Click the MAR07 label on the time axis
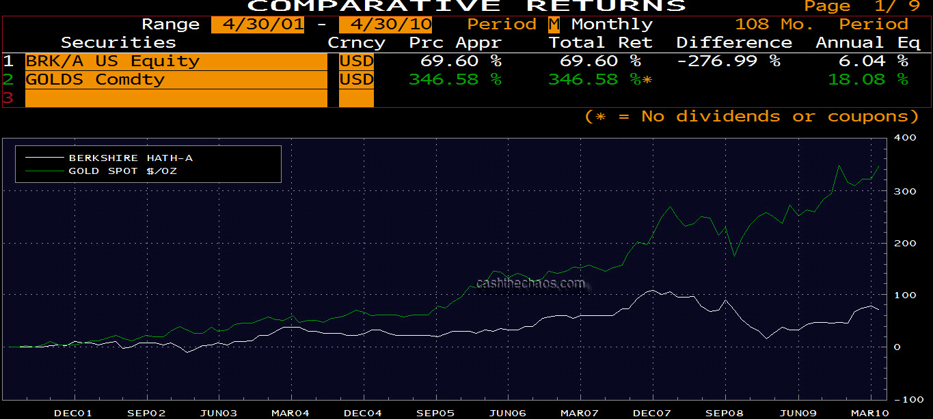Viewport: 933px width, 419px height. (x=580, y=413)
